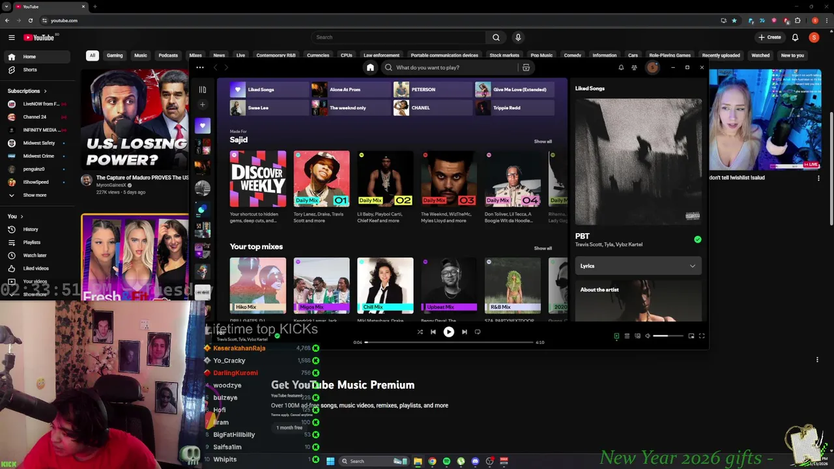
Task: Remove PBT from Liked Songs checkmark
Action: 698,240
